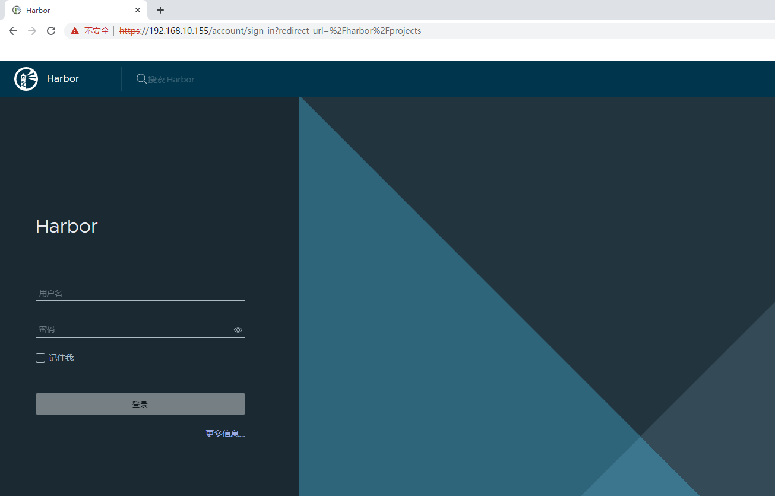Open a new browser tab with plus
The width and height of the screenshot is (775, 496).
tap(160, 10)
